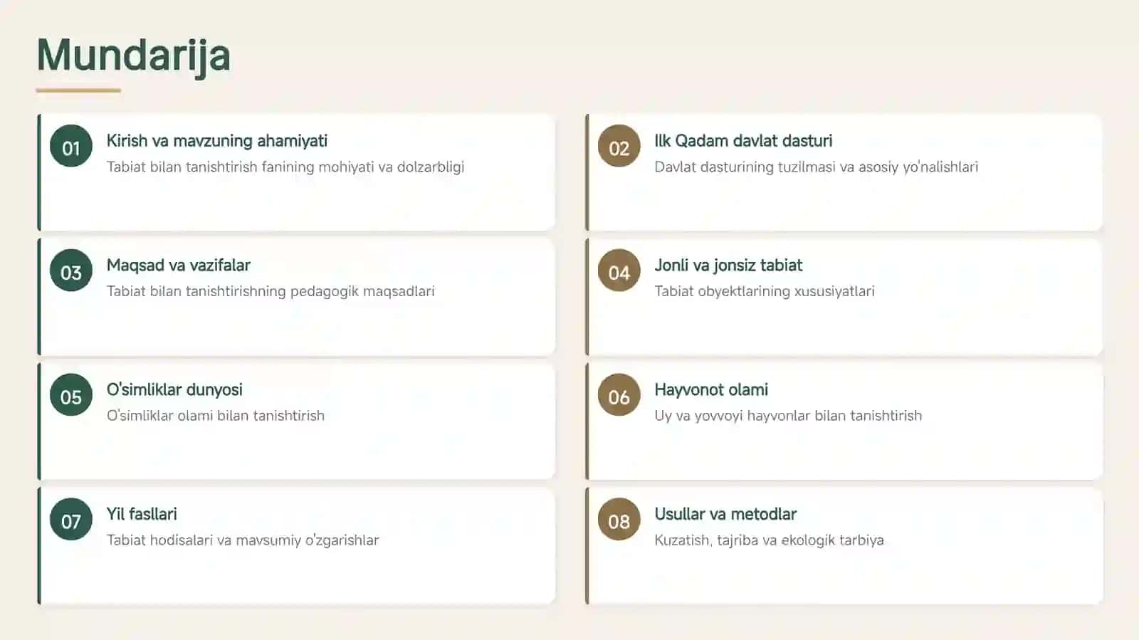Click subtitle 'Uy va yovvoyi hayvonlar bilan tanishtirish'
Screen dimensions: 1139x640
point(788,416)
